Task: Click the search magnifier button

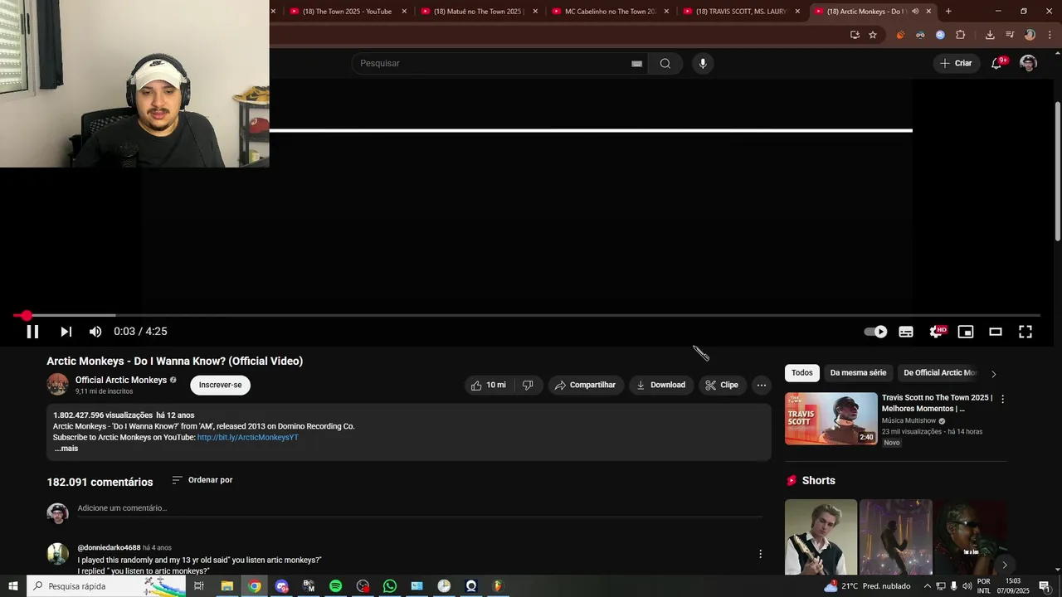Action: pyautogui.click(x=665, y=63)
